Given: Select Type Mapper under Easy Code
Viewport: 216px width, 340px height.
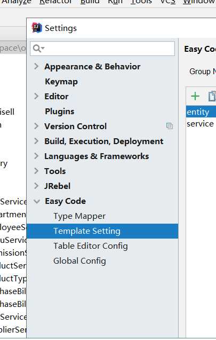Looking at the screenshot, I should [79, 216].
